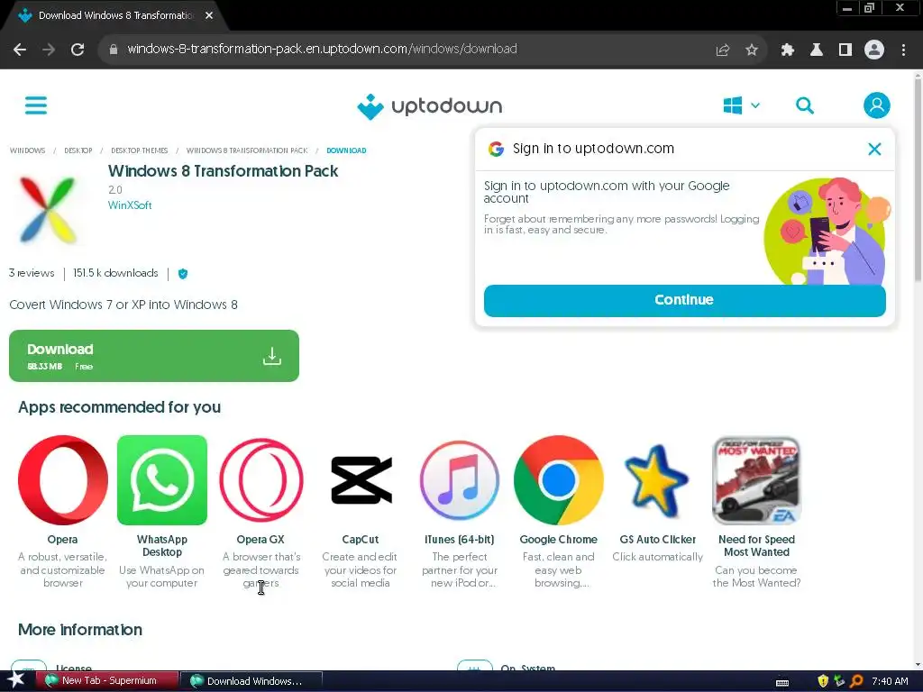Toggle the browser side panel icon
Screen dimensions: 923x692
pyautogui.click(x=845, y=50)
